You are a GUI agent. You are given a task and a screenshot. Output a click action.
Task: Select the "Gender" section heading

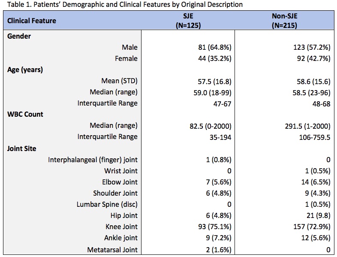tap(19, 36)
